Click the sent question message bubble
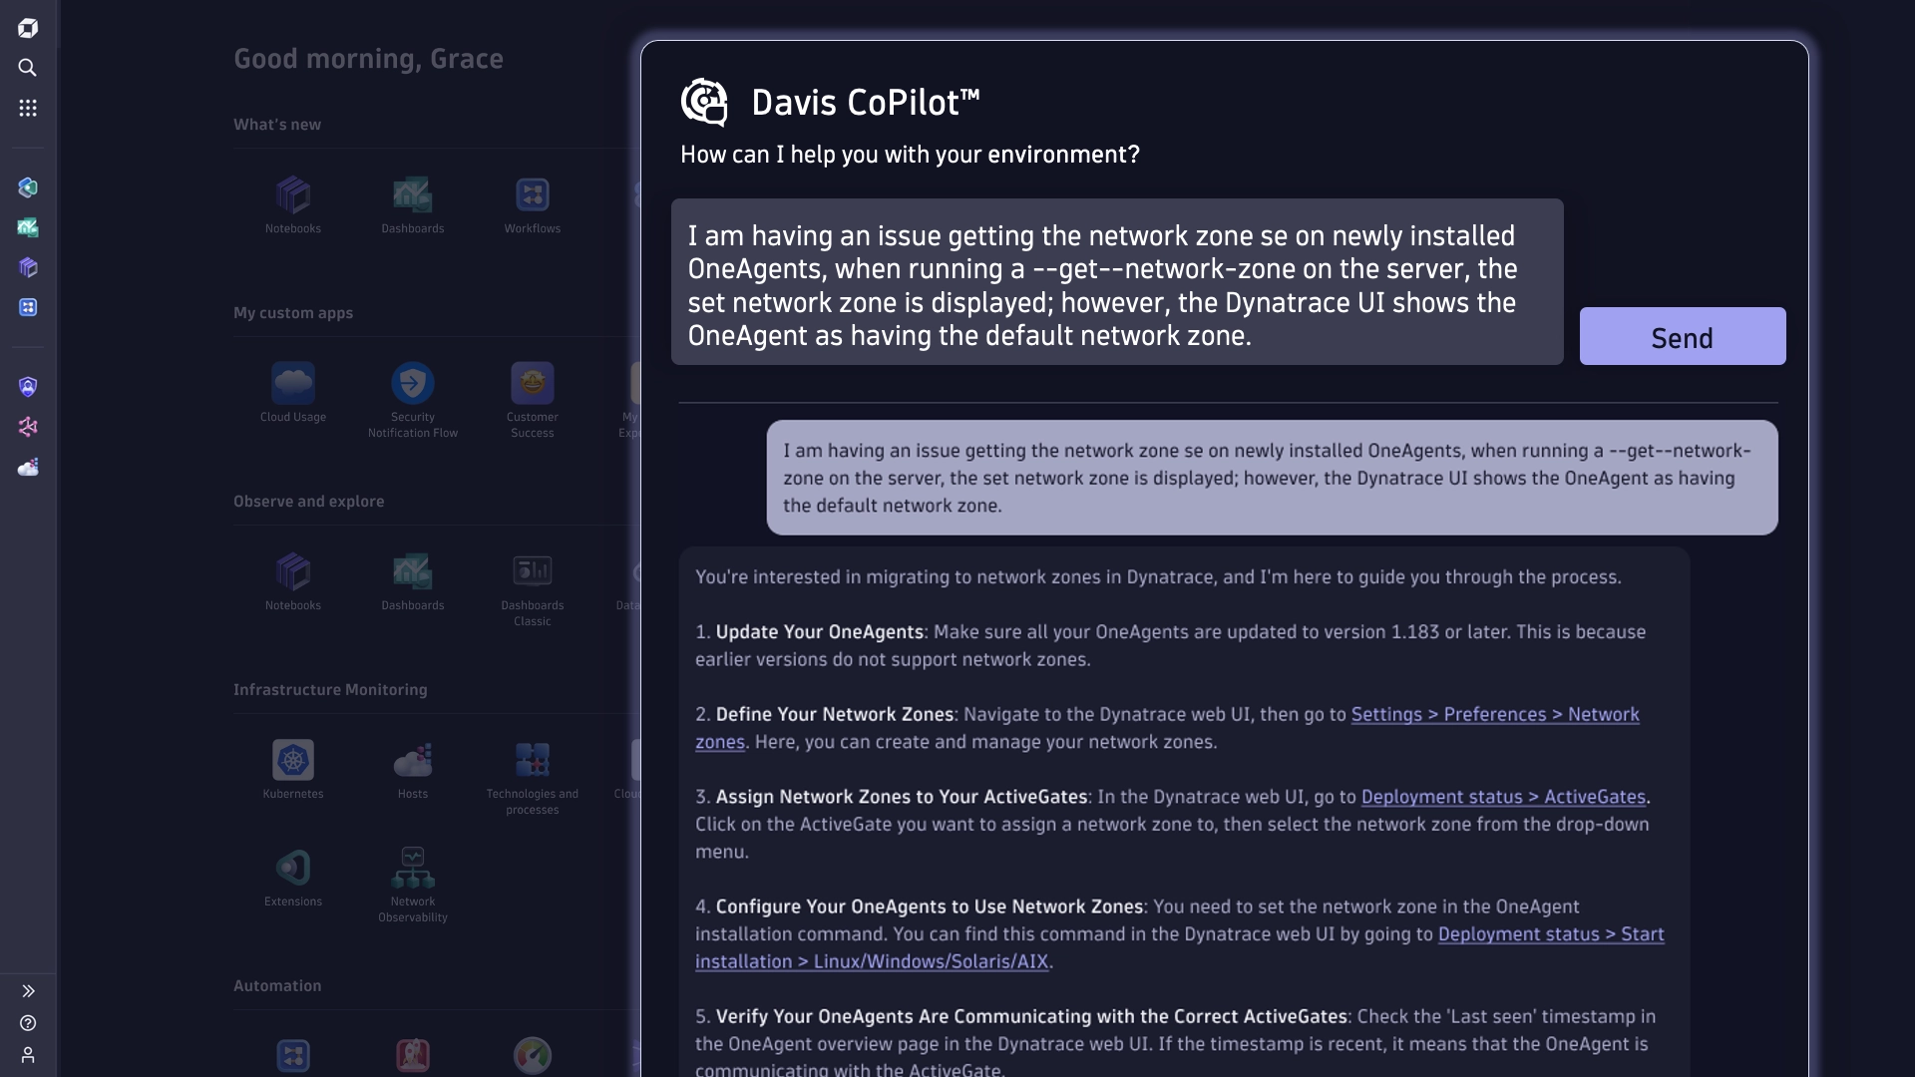Screen dimensions: 1915x1077 click(x=1272, y=478)
